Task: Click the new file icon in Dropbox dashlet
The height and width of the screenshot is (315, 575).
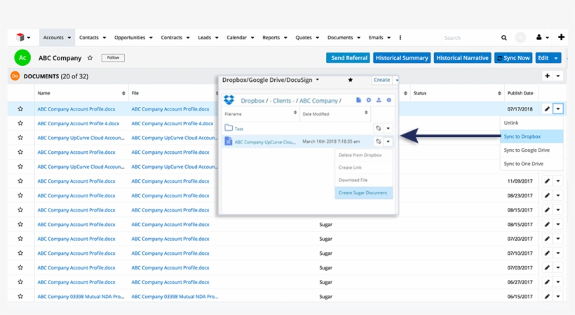Action: [358, 100]
